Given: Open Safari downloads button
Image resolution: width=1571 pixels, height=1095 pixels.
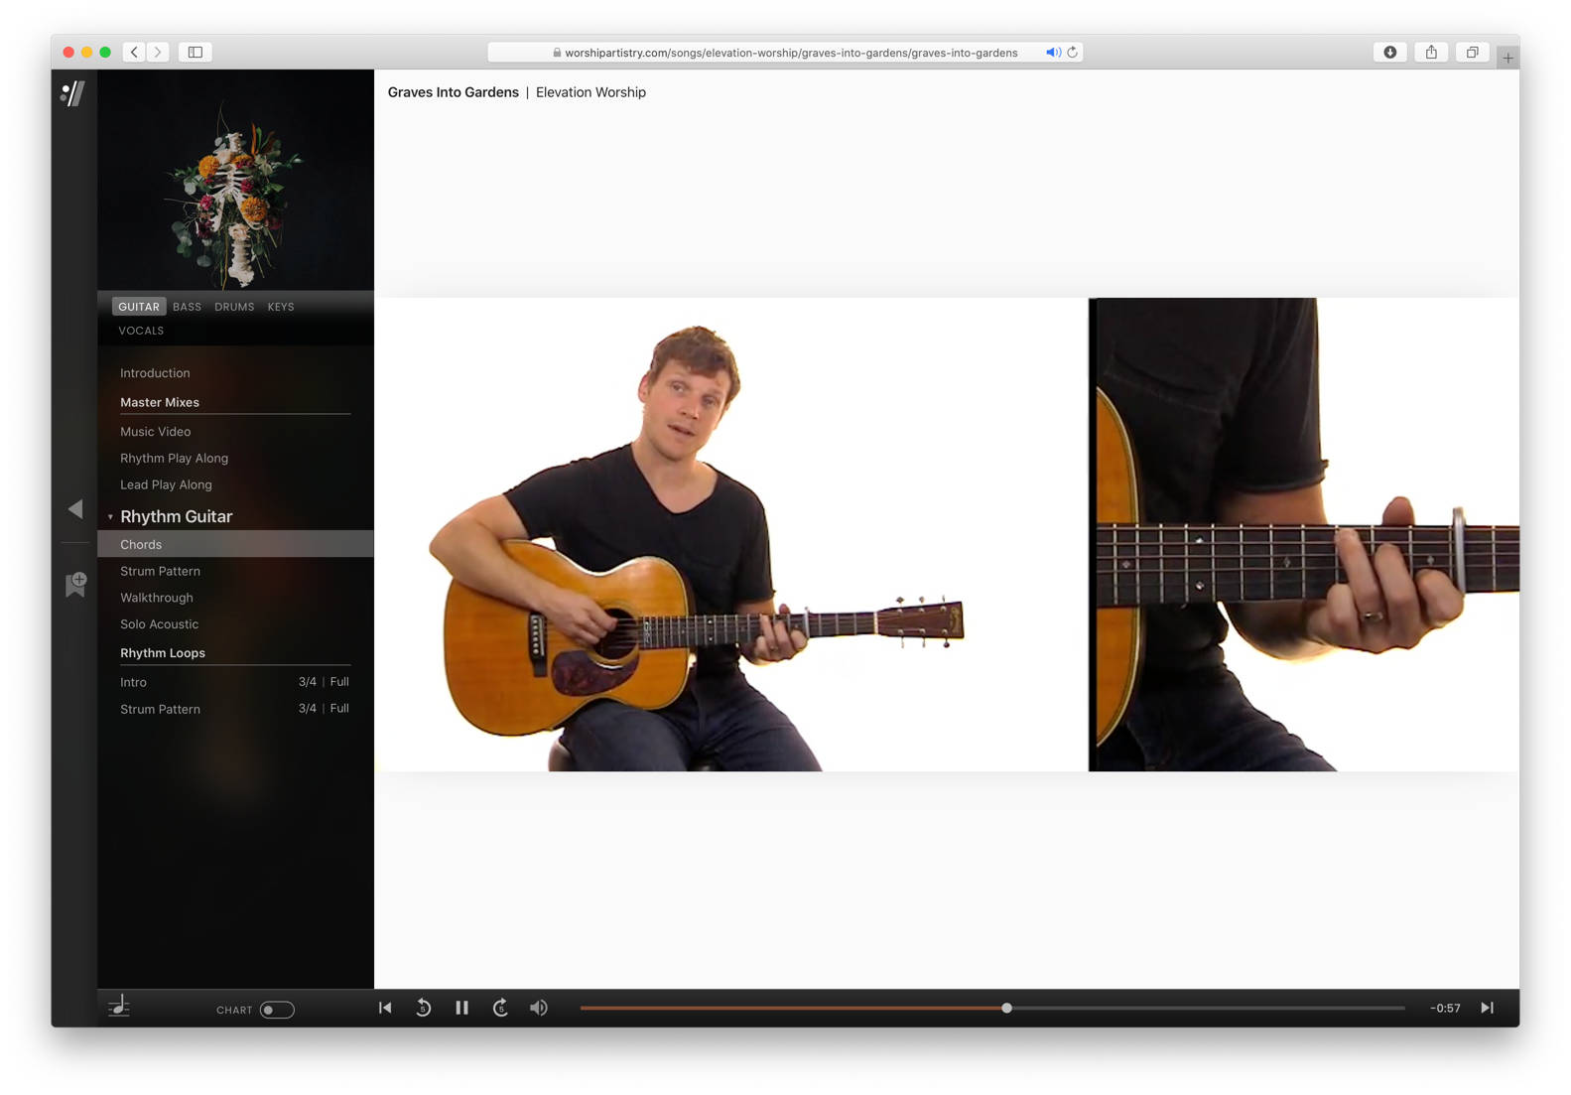Looking at the screenshot, I should pos(1389,53).
